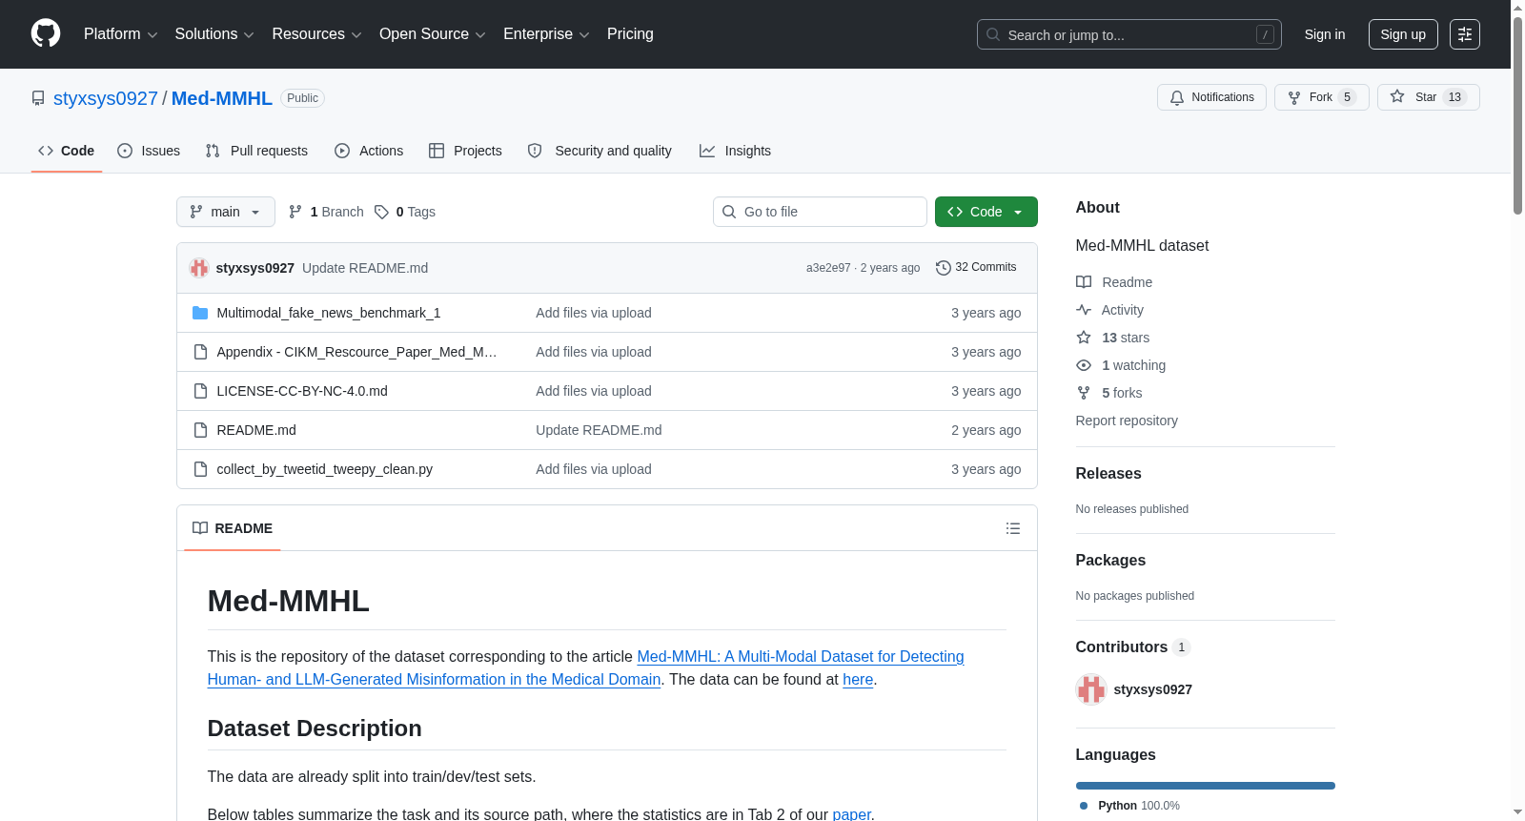Image resolution: width=1525 pixels, height=821 pixels.
Task: Click the tag icon next to 0 Tags
Action: (x=381, y=212)
